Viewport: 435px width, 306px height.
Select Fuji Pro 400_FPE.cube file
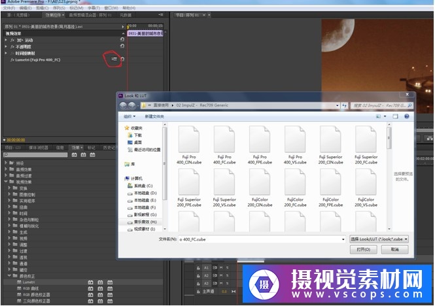(x=260, y=145)
